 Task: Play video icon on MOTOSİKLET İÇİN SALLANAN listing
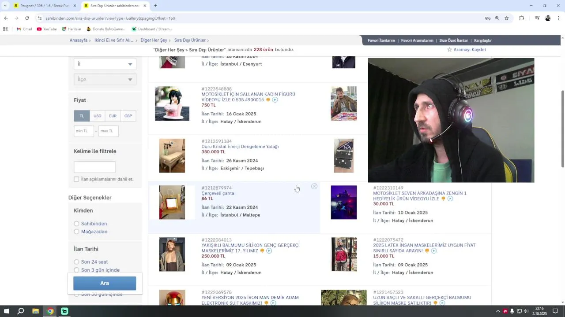[x=275, y=100]
